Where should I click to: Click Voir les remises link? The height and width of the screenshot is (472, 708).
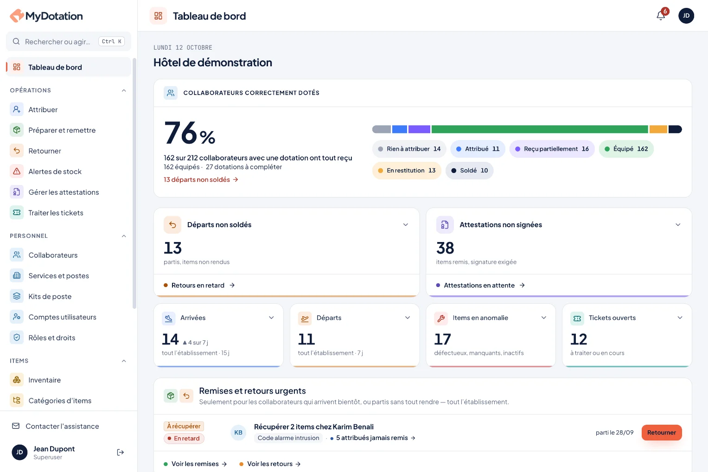pyautogui.click(x=195, y=464)
